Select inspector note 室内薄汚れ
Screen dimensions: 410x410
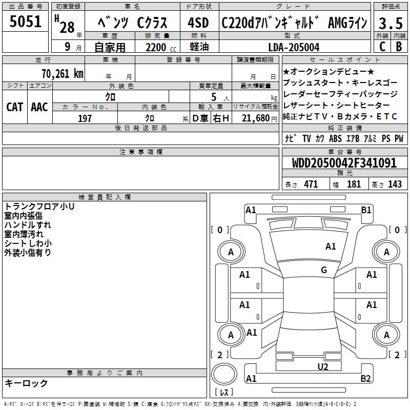tap(24, 234)
